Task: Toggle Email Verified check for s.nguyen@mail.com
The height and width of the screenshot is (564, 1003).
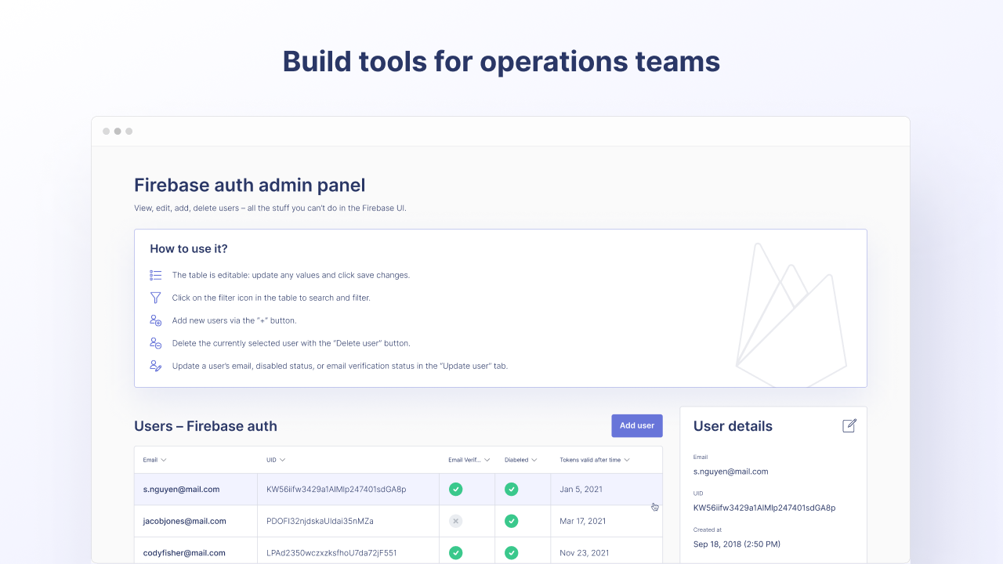Action: pos(455,489)
